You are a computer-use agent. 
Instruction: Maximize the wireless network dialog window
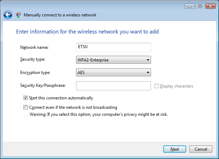[200, 6]
